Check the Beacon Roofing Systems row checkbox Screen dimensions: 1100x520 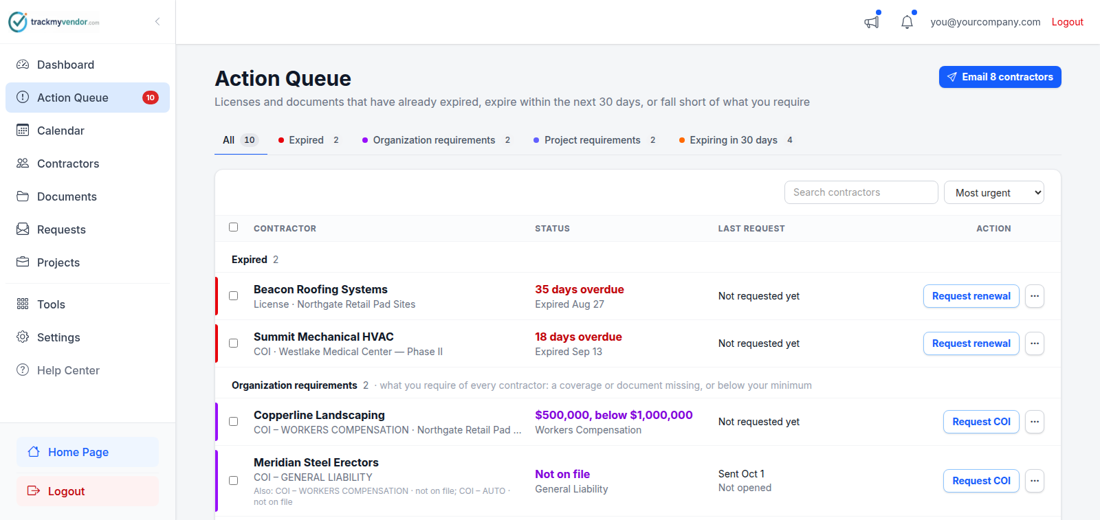(x=234, y=296)
